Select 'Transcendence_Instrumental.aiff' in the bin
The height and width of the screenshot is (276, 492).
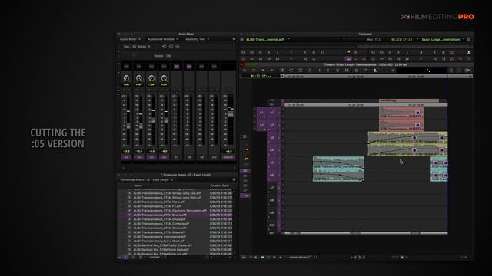(159, 237)
